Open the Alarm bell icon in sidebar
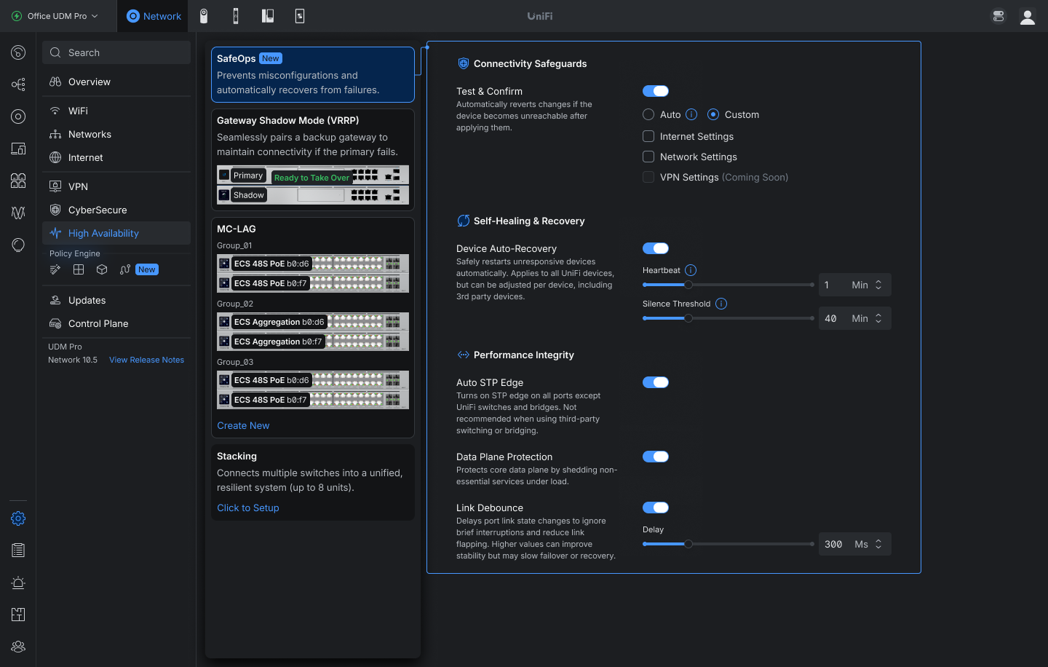 point(18,583)
